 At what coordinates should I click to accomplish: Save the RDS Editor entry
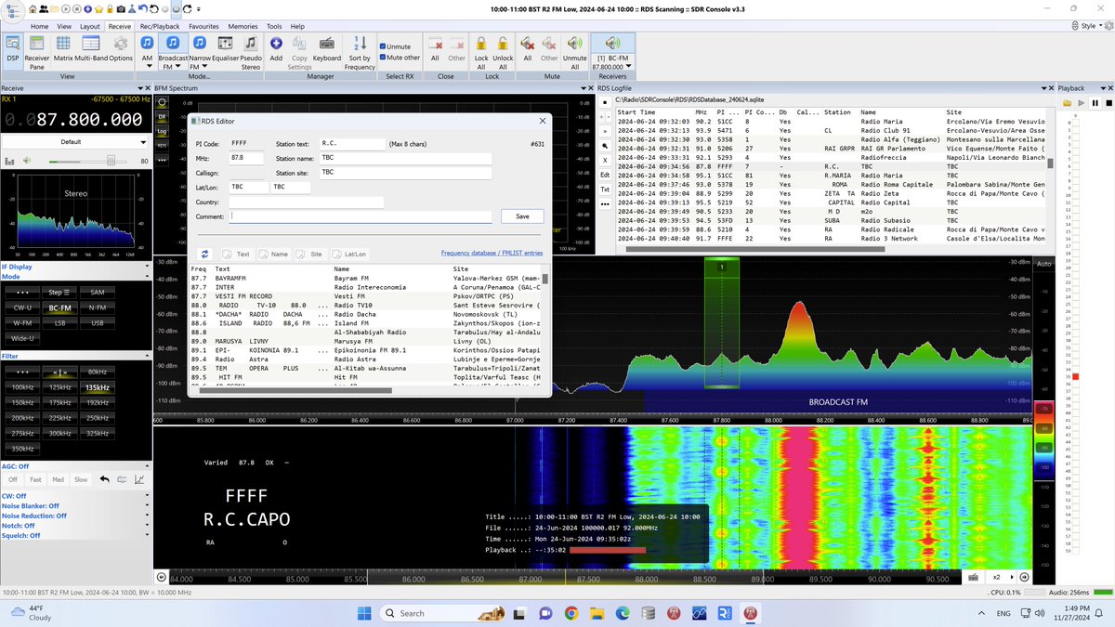(x=522, y=216)
